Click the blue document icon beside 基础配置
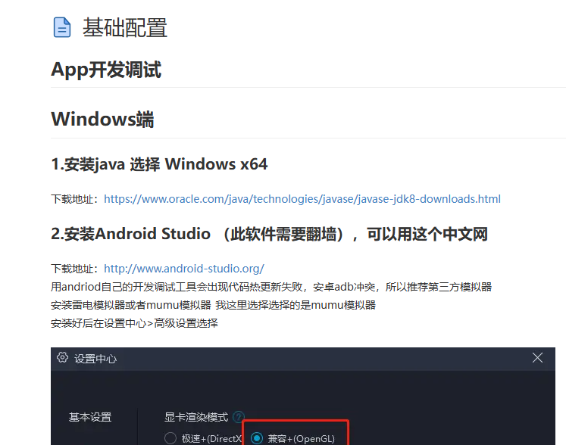The width and height of the screenshot is (566, 445). pyautogui.click(x=62, y=27)
